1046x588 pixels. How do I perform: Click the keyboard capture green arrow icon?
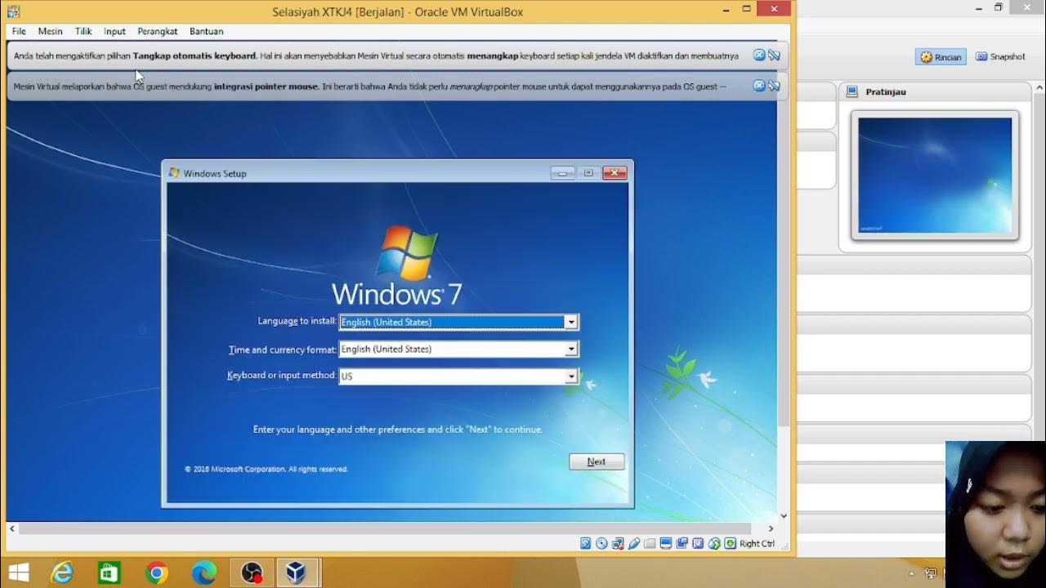[730, 543]
